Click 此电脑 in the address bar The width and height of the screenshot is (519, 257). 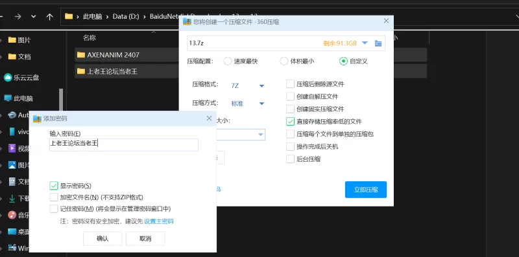[92, 17]
